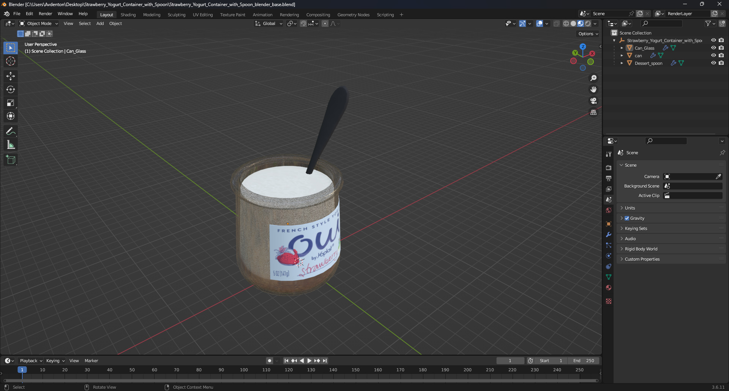This screenshot has width=729, height=391.
Task: Jump to the first frame
Action: pos(286,361)
